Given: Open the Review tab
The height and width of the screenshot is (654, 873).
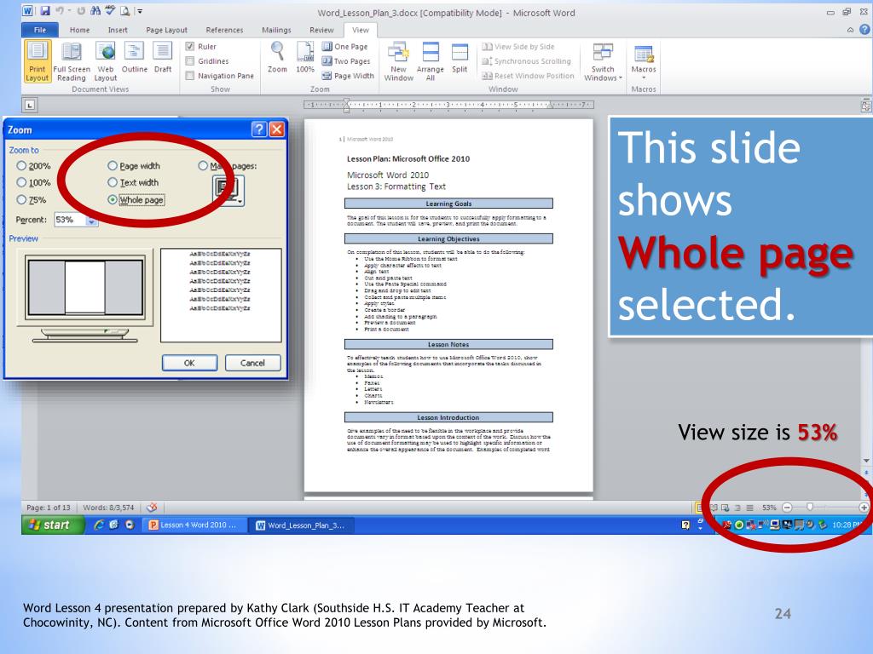Looking at the screenshot, I should coord(321,30).
